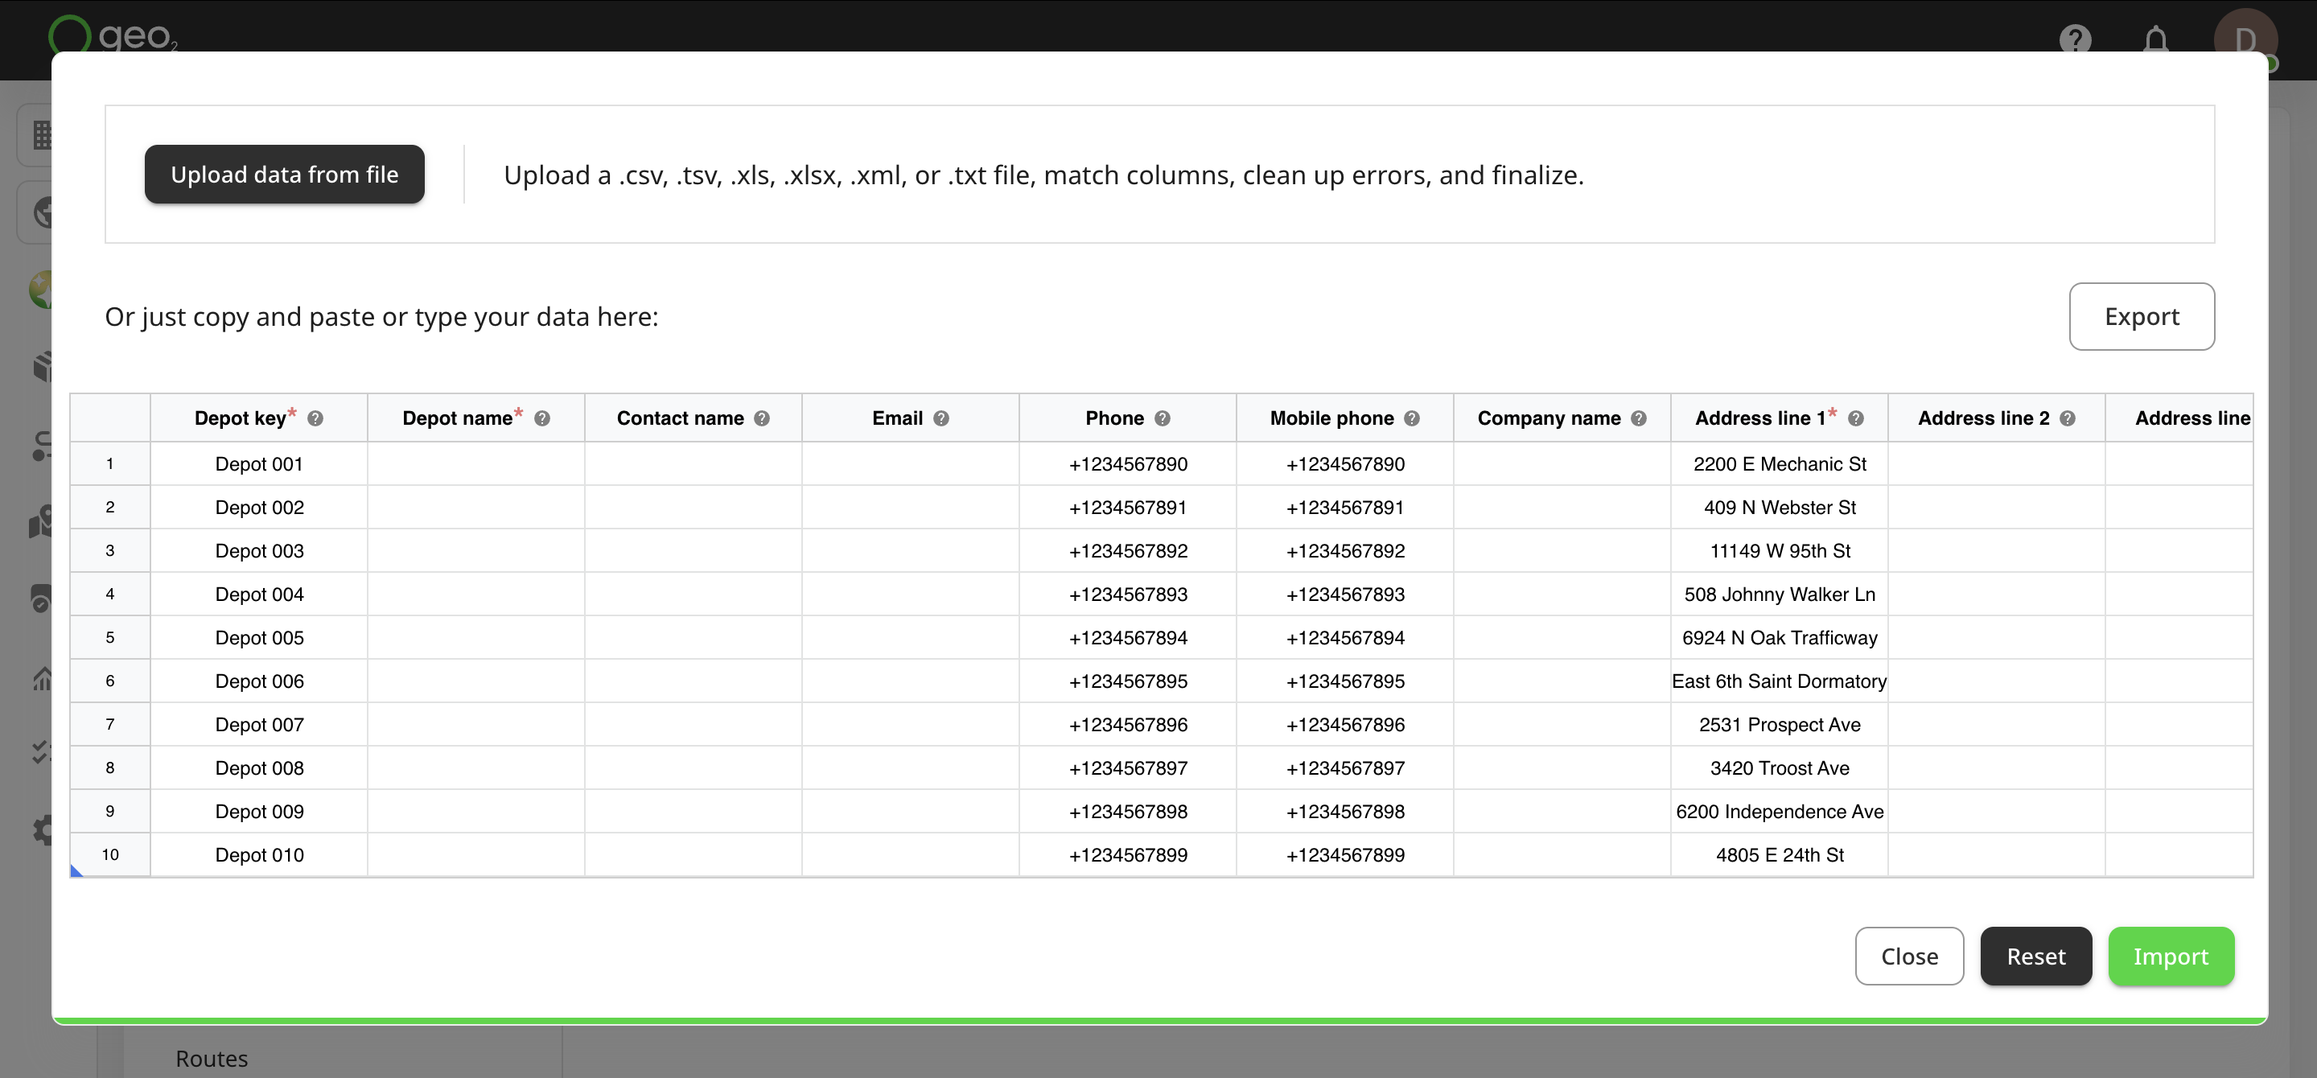Click the help question mark icon in top bar
The image size is (2317, 1078).
pos(2075,38)
